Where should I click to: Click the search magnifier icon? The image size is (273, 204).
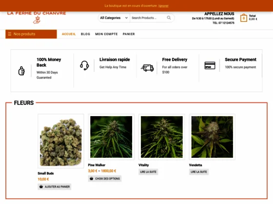pos(169,17)
